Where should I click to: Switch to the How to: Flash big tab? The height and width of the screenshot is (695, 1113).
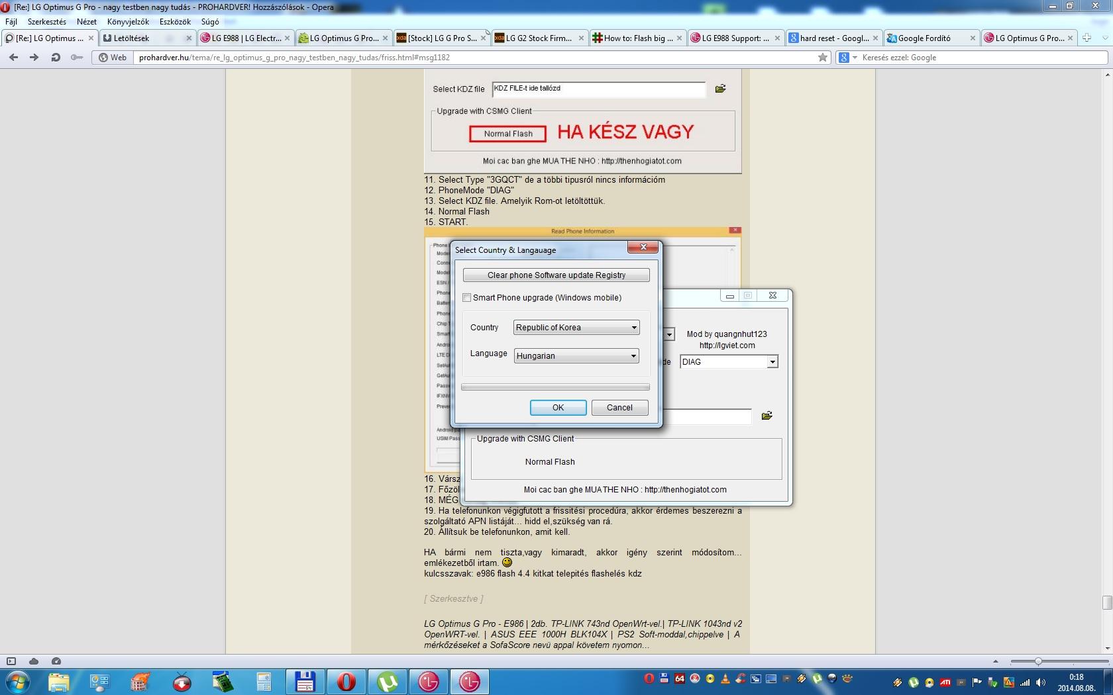click(x=638, y=38)
